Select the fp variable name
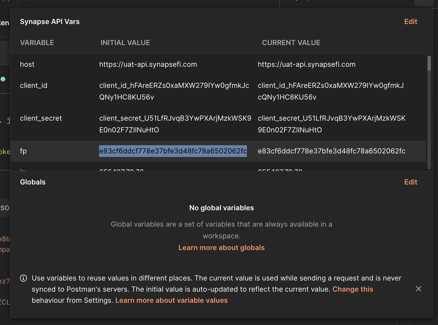Screen dimensions: 438x325 point(23,151)
